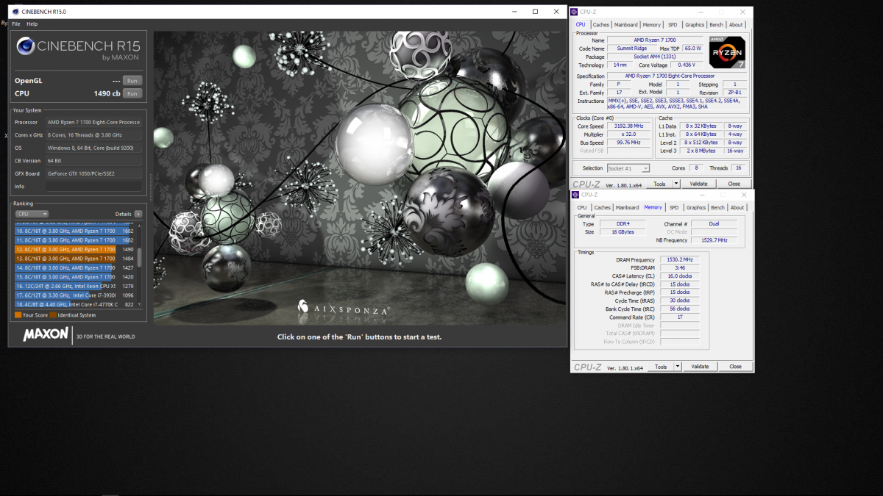The height and width of the screenshot is (496, 883).
Task: Open the Selection 'Socket #1' dropdown in CPU-Z
Action: click(x=628, y=168)
